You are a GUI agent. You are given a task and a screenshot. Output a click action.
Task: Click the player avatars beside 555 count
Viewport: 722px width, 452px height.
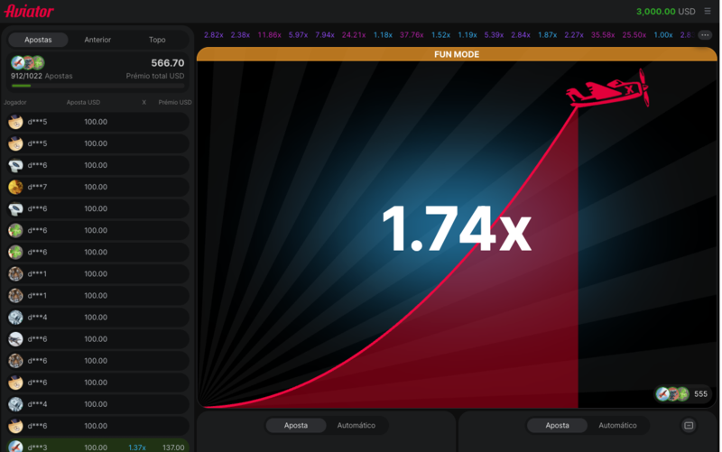(x=672, y=394)
